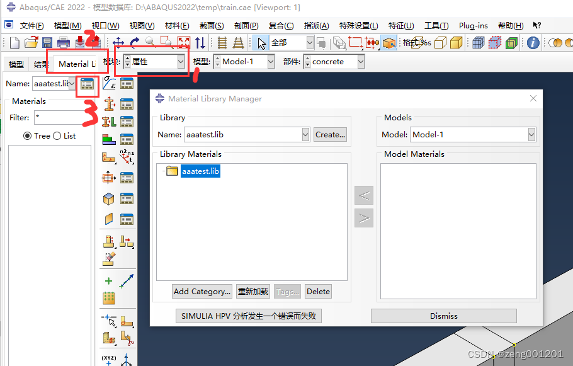Screen dimensions: 573x366
Task: Click the Query information icon
Action: coord(533,43)
